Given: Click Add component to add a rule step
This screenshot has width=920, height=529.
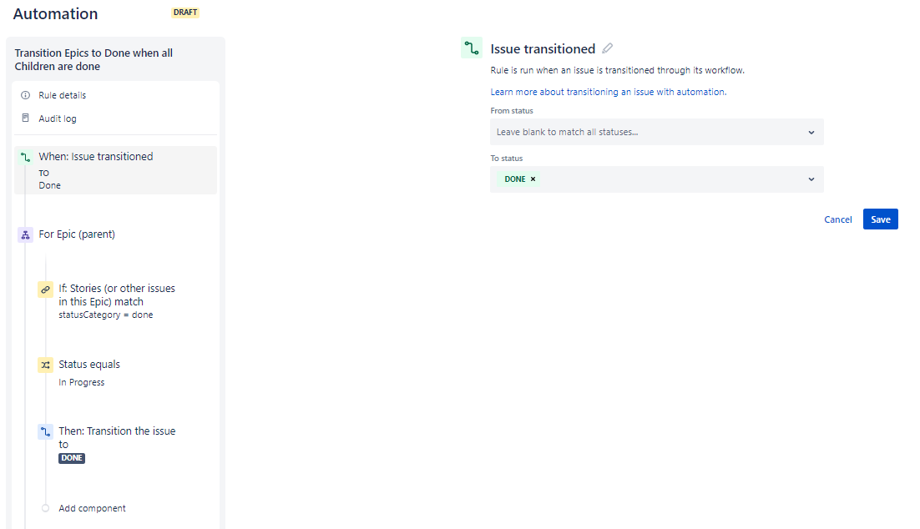Looking at the screenshot, I should 92,507.
